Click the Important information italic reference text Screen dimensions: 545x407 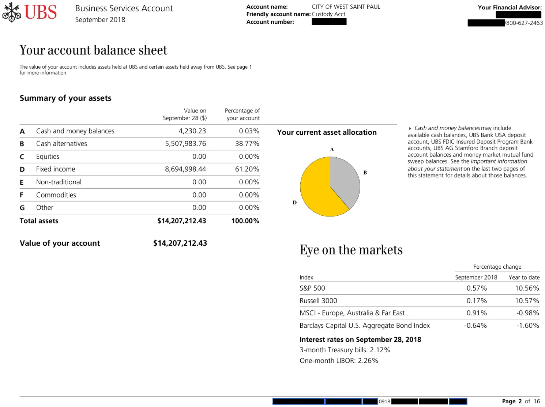coord(499,161)
